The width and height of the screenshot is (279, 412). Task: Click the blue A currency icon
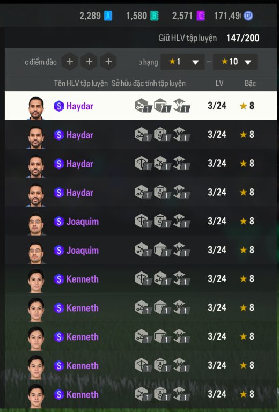108,16
